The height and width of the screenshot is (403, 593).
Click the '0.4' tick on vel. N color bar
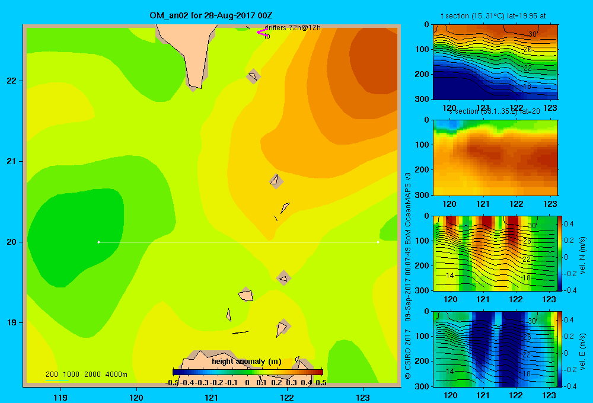(x=569, y=224)
